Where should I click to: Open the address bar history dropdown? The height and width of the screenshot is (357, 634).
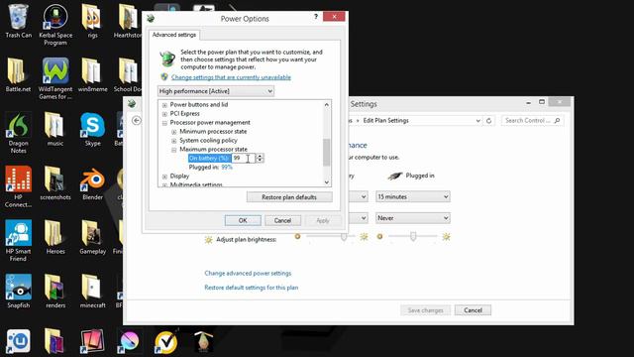coord(477,121)
